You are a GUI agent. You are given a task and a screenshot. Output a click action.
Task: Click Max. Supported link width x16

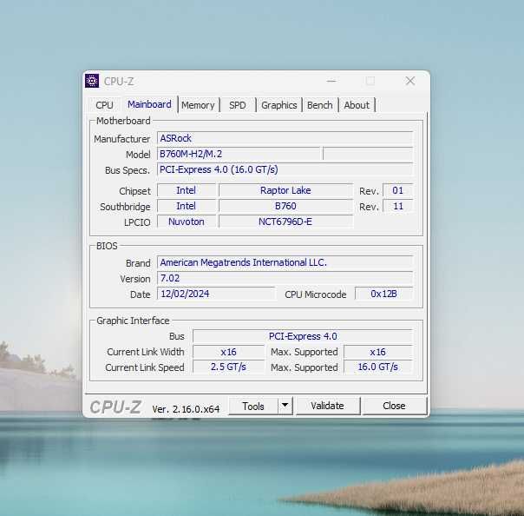click(x=378, y=352)
